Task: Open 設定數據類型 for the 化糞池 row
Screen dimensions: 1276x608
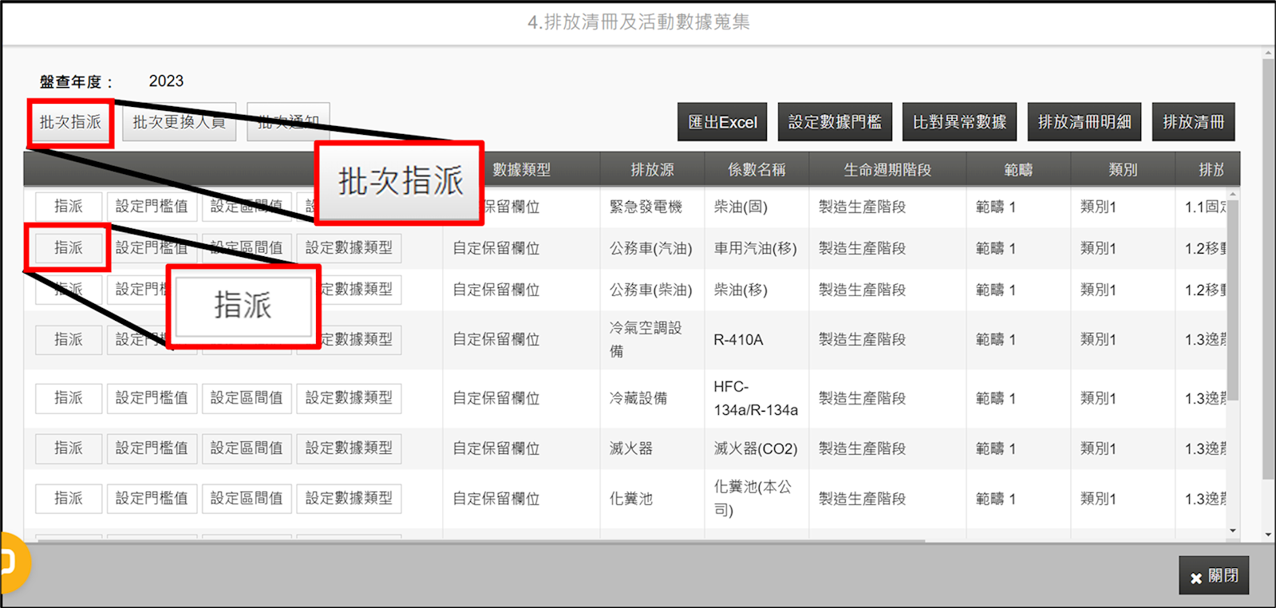Action: click(349, 499)
